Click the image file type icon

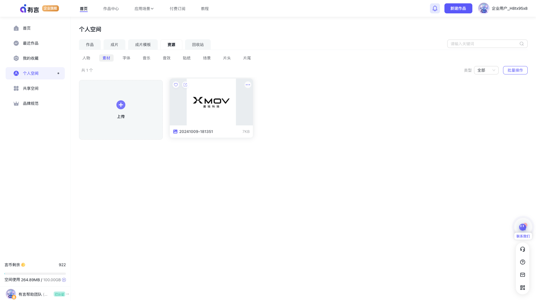point(175,132)
